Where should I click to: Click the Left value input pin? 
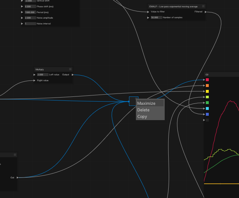coord(34,75)
